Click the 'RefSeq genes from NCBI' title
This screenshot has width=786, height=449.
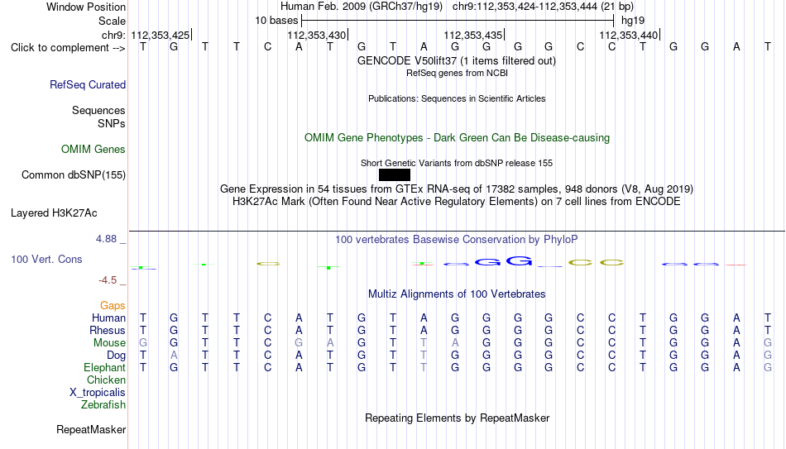coord(457,73)
